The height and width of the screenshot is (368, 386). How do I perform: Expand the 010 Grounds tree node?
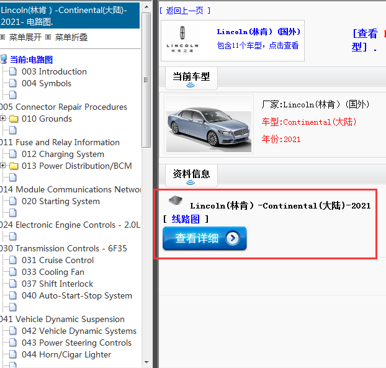click(x=2, y=119)
